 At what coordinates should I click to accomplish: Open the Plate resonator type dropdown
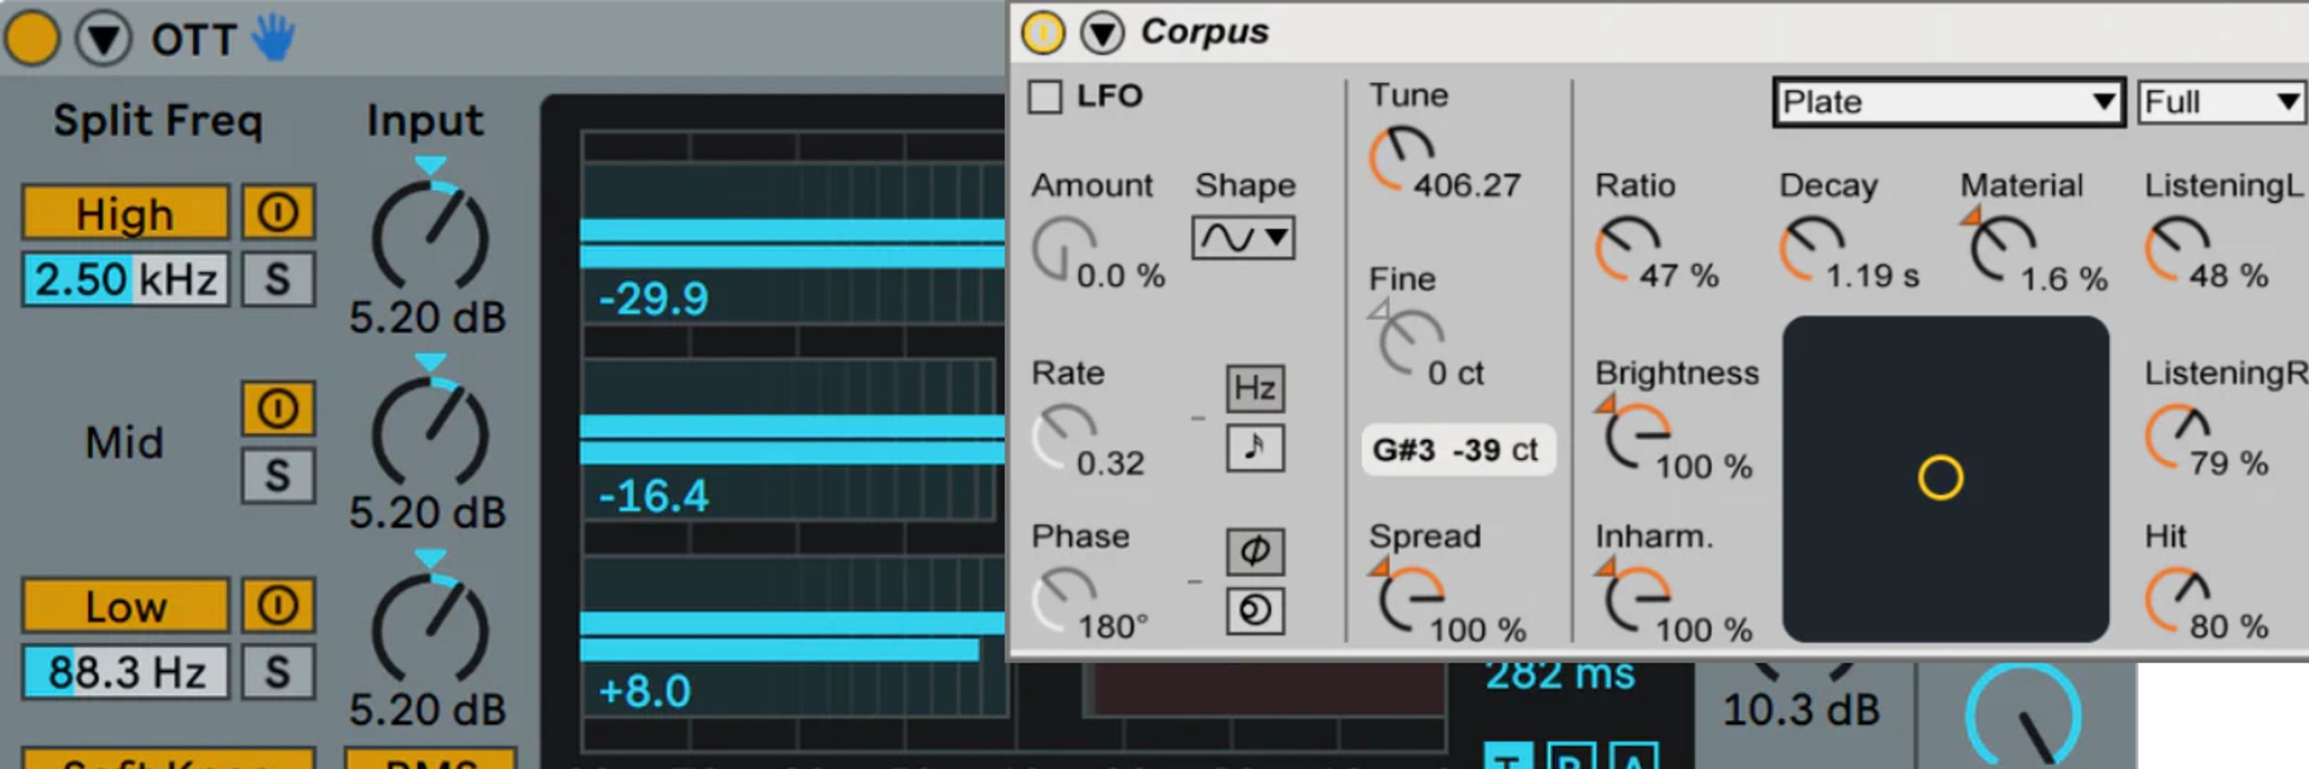click(1949, 102)
